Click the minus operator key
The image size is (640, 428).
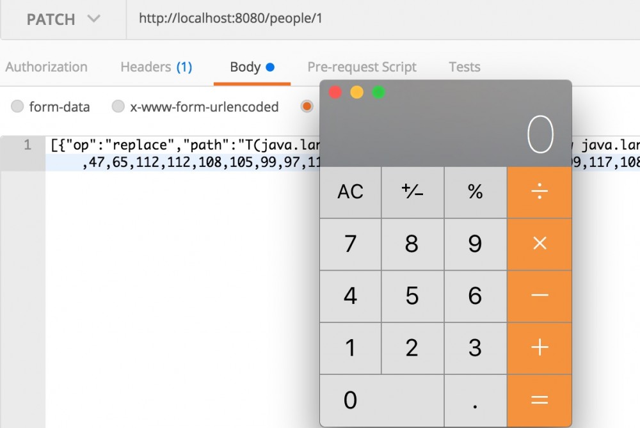point(540,296)
